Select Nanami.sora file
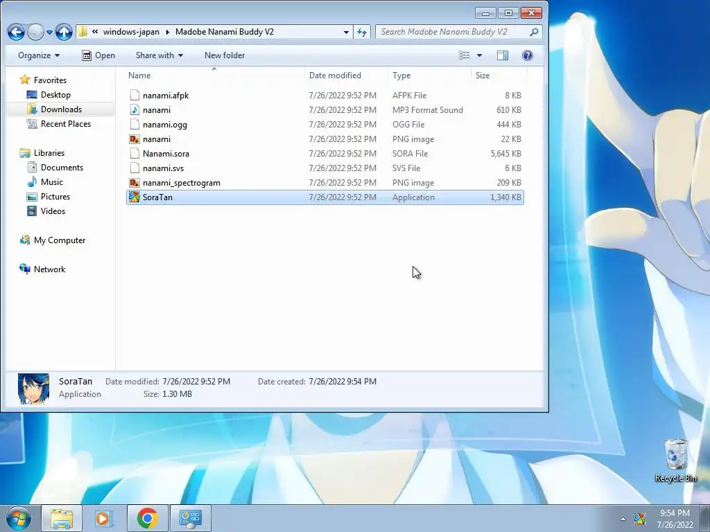710x532 pixels. pyautogui.click(x=166, y=153)
